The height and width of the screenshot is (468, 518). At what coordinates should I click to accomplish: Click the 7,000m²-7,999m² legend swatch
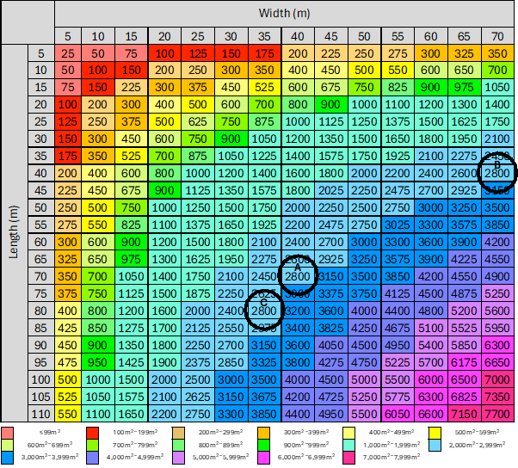pos(348,458)
